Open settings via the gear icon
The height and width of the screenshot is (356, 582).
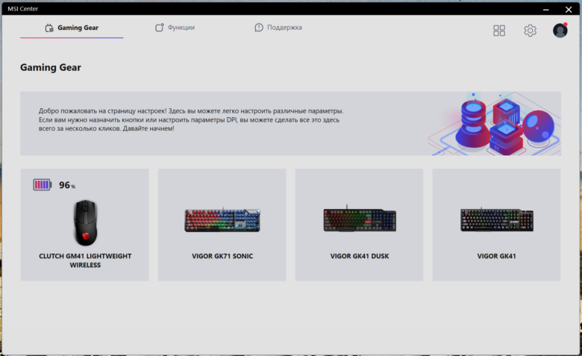coord(530,31)
